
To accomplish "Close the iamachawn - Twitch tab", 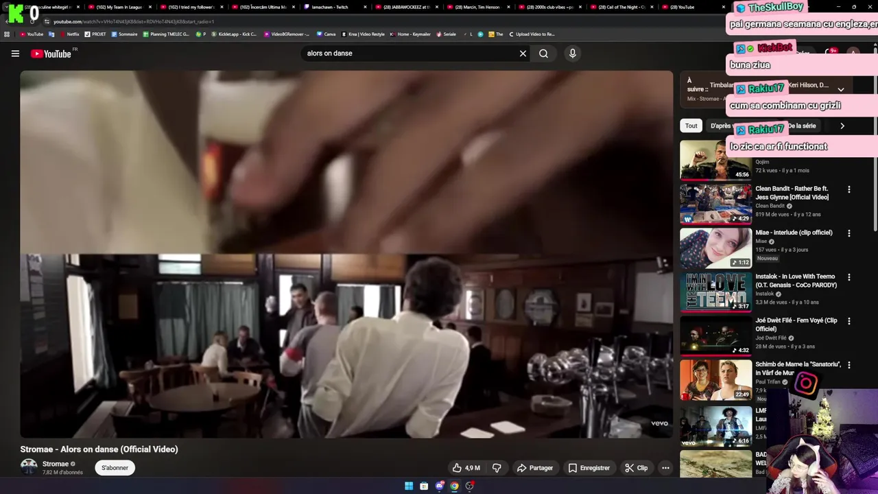I will point(365,7).
